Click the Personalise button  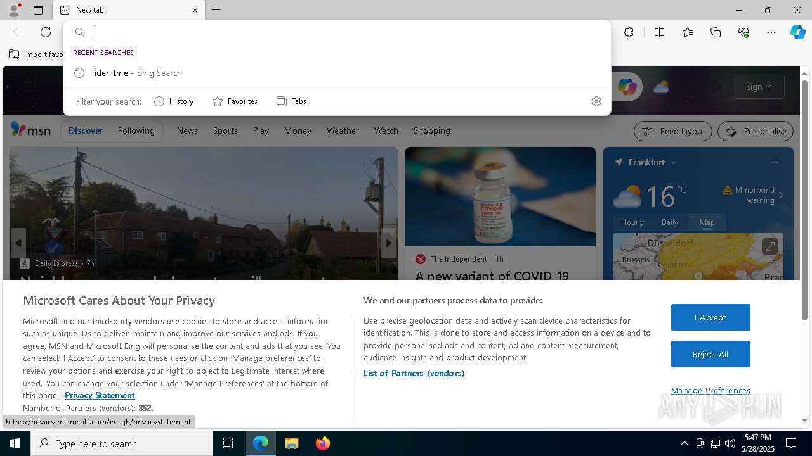[x=756, y=131]
